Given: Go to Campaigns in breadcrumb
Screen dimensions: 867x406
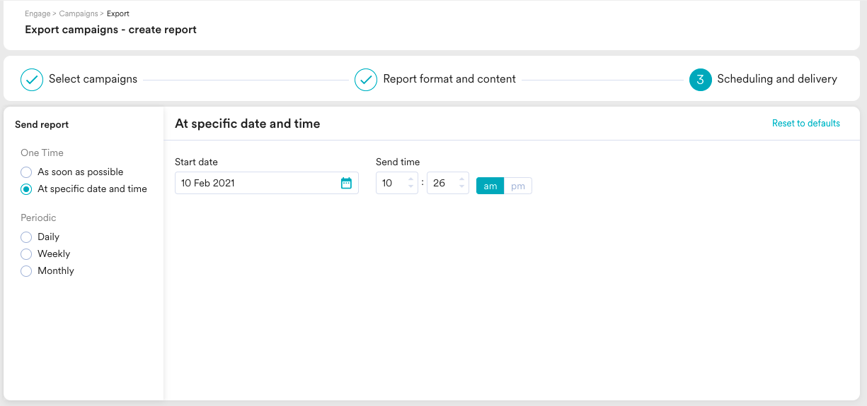Looking at the screenshot, I should pyautogui.click(x=79, y=13).
